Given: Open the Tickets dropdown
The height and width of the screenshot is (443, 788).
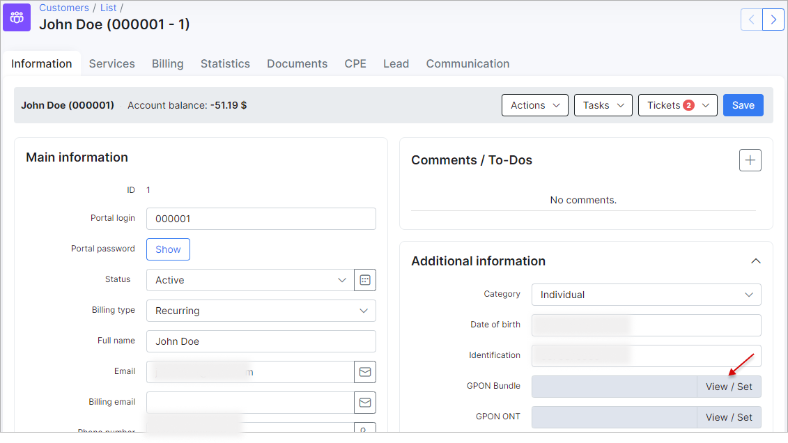Looking at the screenshot, I should click(677, 105).
